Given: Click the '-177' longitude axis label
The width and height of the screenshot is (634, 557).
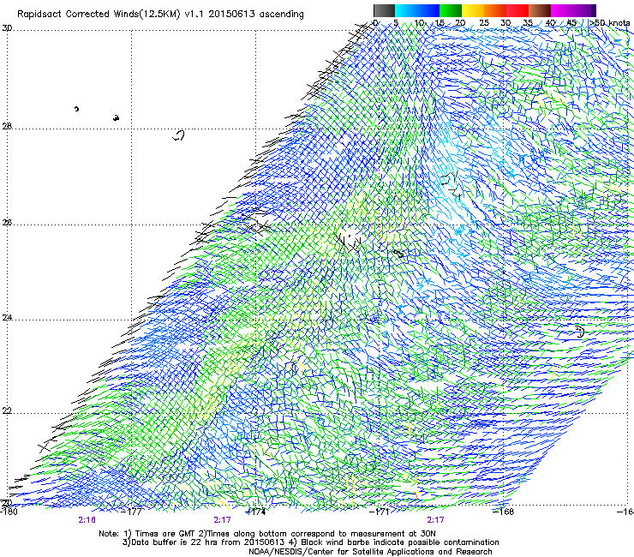Looking at the screenshot, I should 133,512.
